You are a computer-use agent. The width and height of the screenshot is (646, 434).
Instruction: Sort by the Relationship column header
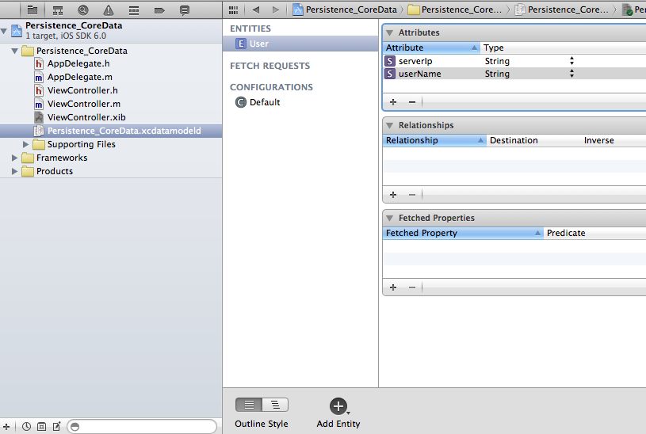(x=434, y=140)
